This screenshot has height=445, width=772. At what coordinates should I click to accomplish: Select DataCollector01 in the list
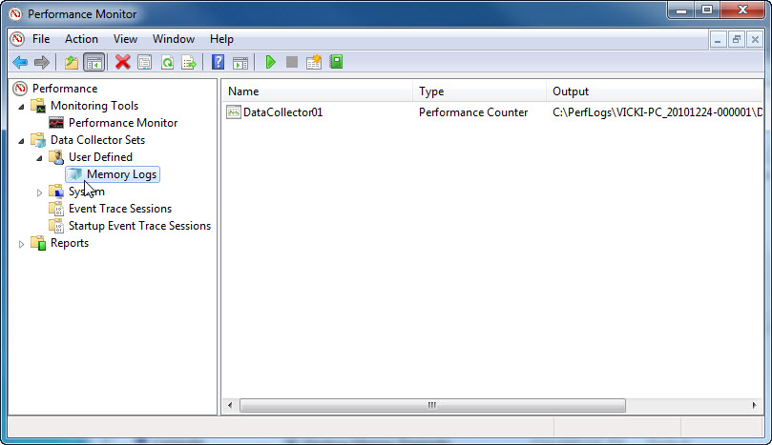coord(282,112)
